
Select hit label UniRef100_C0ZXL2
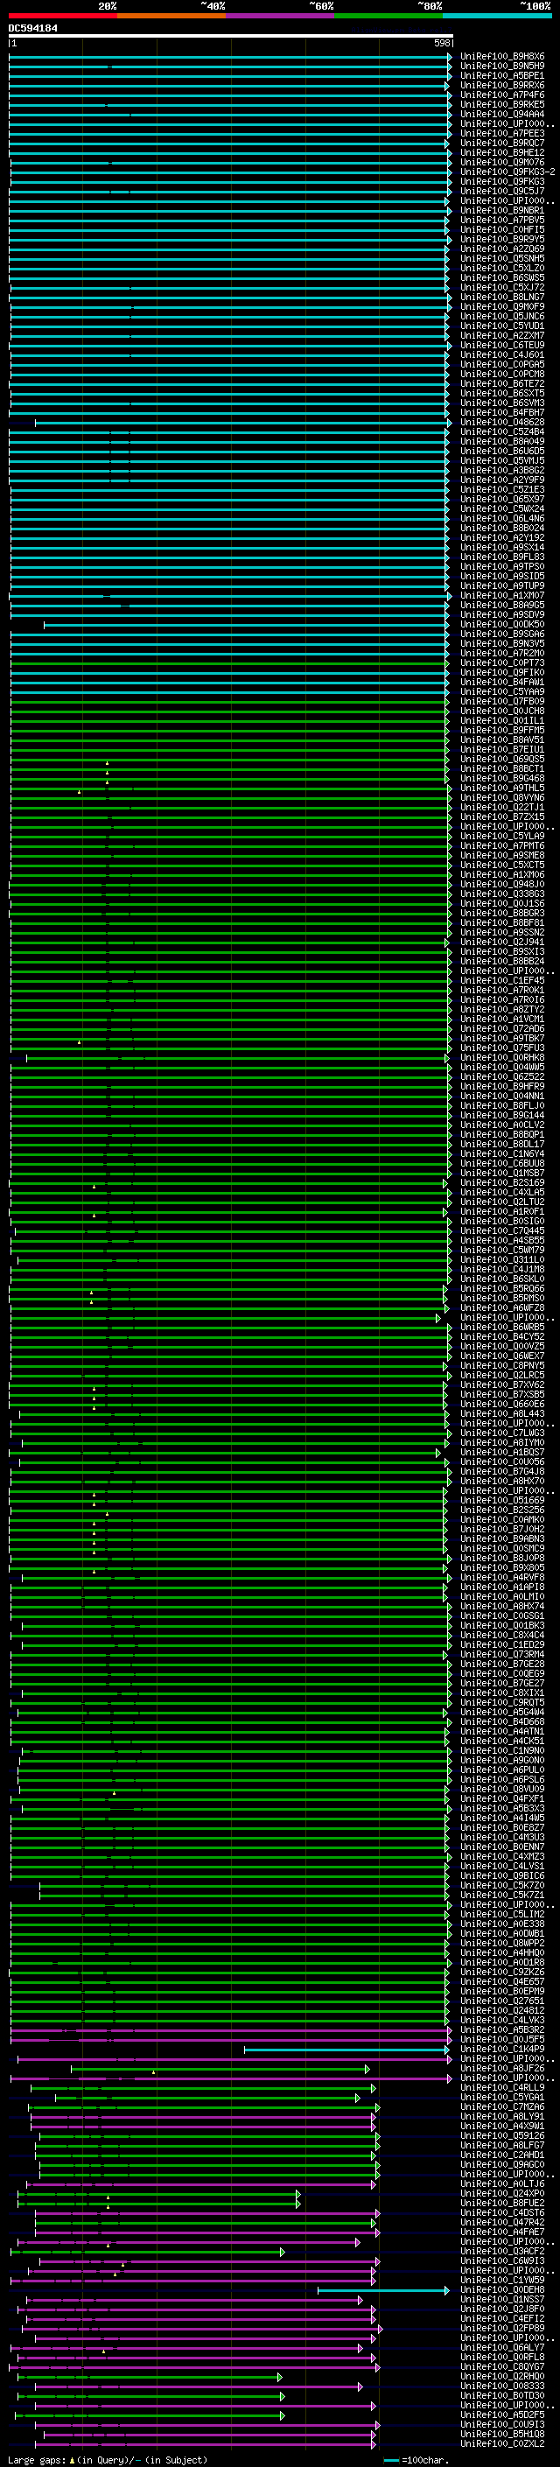pos(502,2444)
